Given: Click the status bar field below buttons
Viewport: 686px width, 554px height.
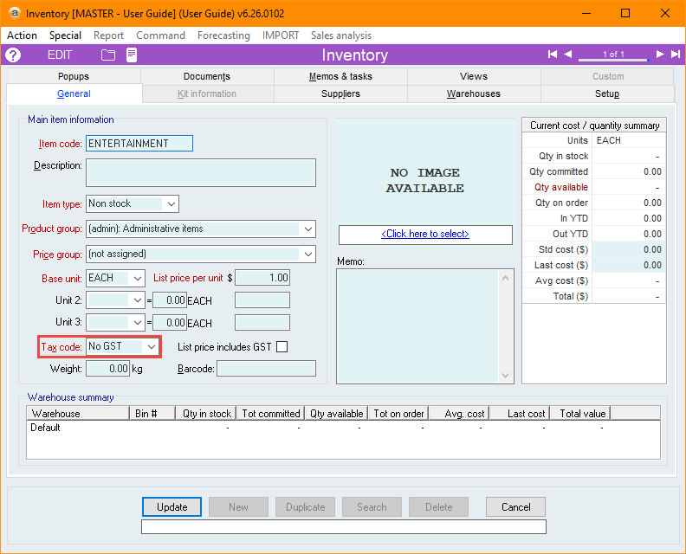Looking at the screenshot, I should [x=344, y=527].
